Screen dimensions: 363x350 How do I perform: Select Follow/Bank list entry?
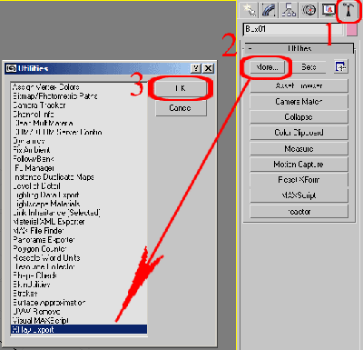79,159
